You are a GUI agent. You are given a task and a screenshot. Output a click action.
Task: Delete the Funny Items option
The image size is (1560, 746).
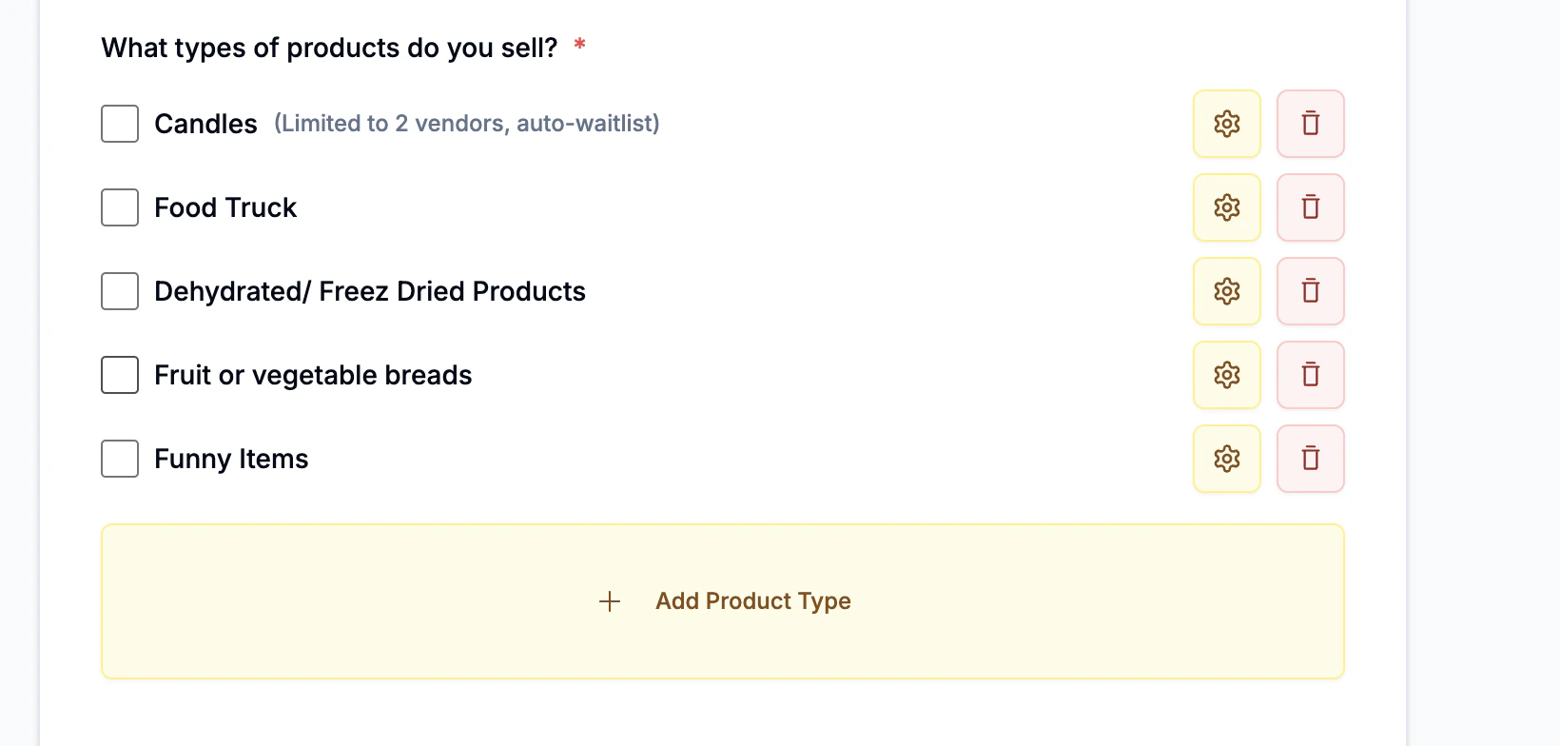1310,459
